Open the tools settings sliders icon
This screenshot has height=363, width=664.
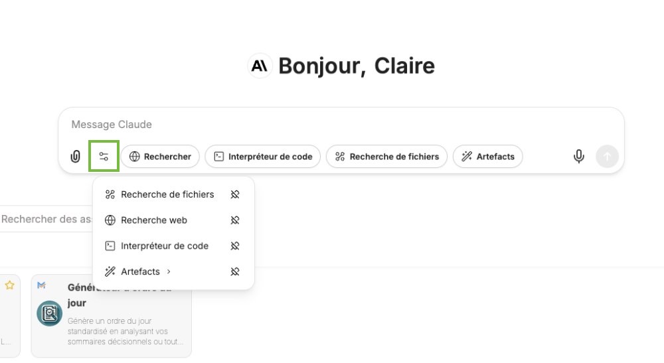click(104, 157)
